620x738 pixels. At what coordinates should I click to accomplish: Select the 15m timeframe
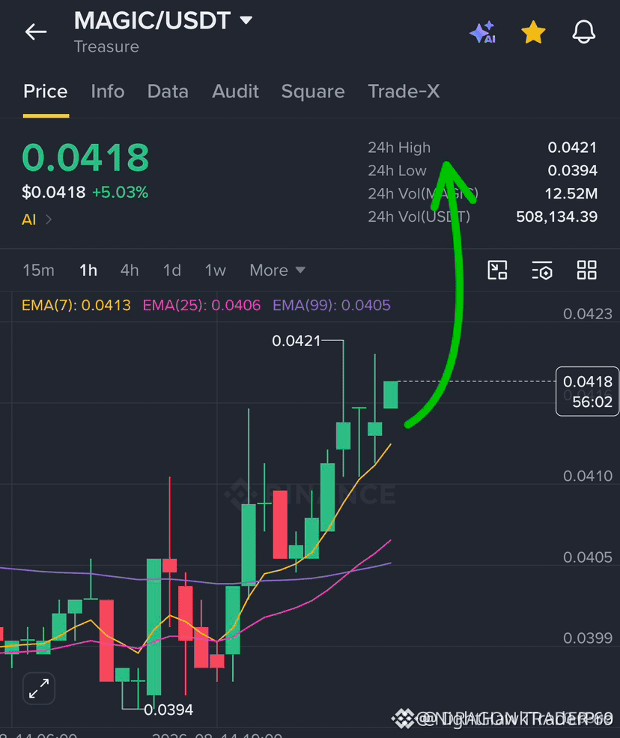pos(39,270)
